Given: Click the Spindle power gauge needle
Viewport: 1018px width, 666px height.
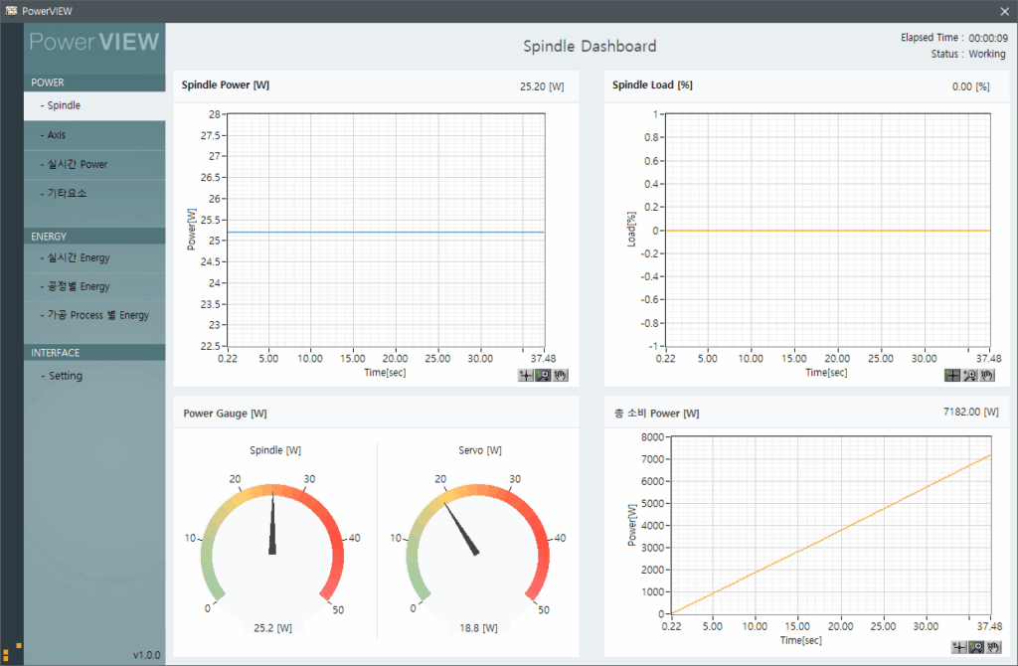Looking at the screenshot, I should [272, 527].
